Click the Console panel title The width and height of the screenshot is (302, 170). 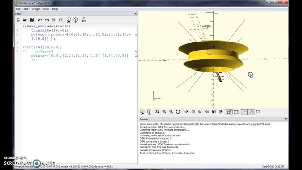(x=143, y=119)
